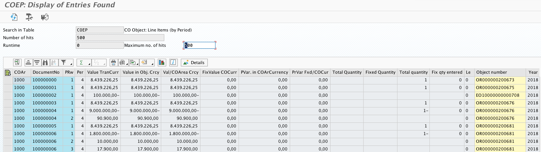The width and height of the screenshot is (541, 152).
Task: Click the Year column header
Action: 533,72
